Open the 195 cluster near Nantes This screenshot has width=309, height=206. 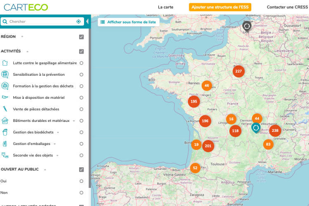(x=194, y=101)
